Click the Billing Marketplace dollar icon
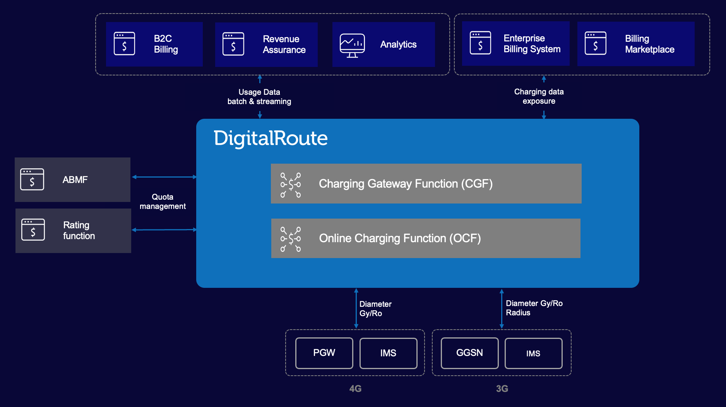726x407 pixels. coord(596,43)
